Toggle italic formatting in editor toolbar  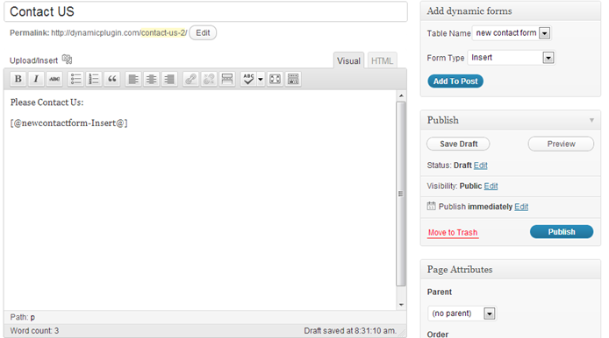click(36, 79)
